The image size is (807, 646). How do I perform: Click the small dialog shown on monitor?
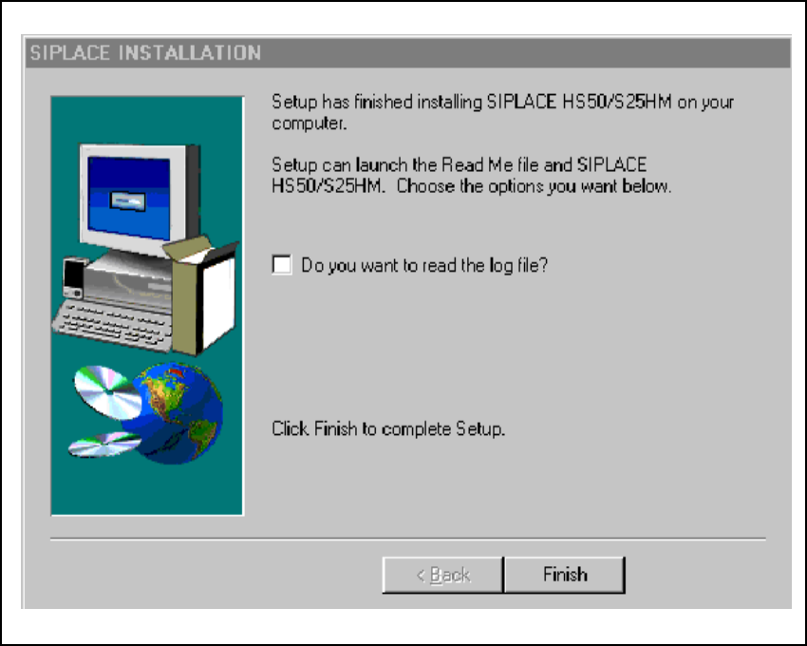pos(127,200)
